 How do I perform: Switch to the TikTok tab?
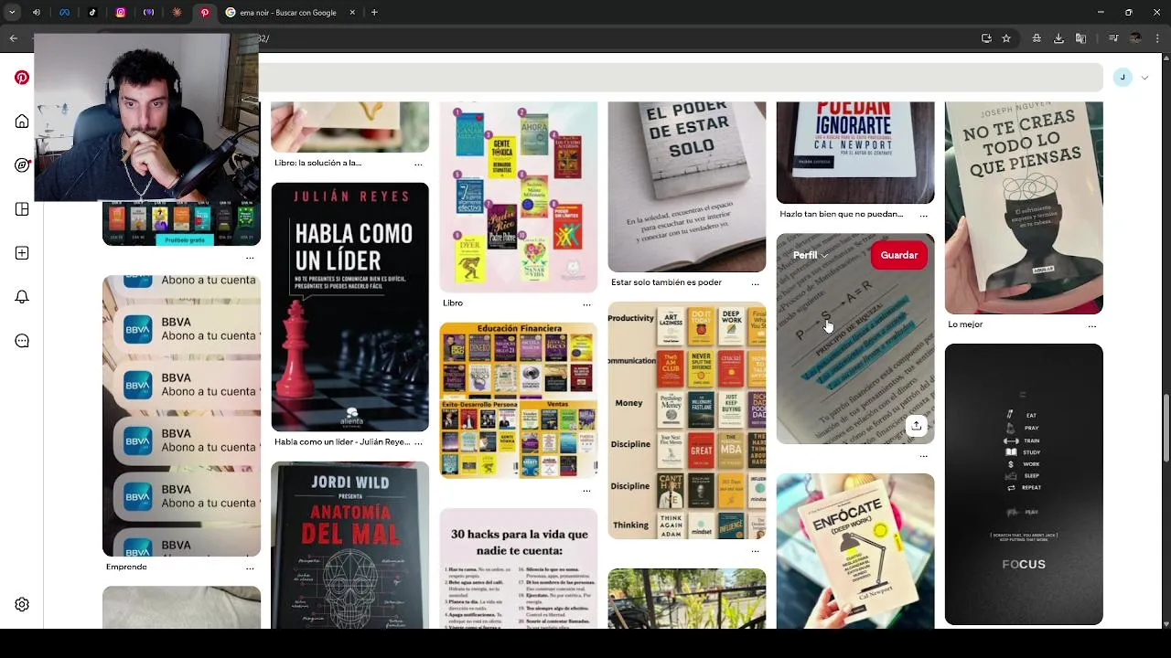tap(92, 13)
